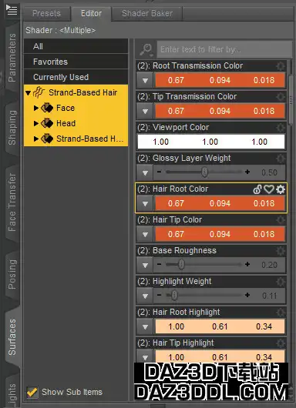Image resolution: width=296 pixels, height=408 pixels.
Task: Switch to the Shader Baker tab
Action: (x=147, y=13)
